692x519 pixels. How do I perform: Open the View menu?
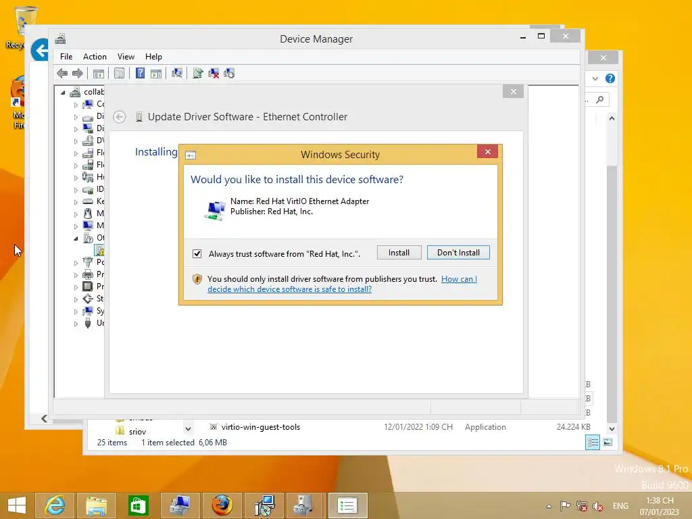point(126,57)
